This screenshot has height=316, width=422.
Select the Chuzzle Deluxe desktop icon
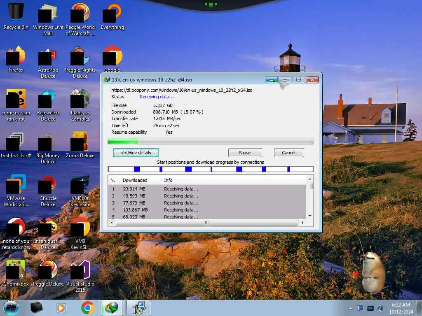point(48,191)
